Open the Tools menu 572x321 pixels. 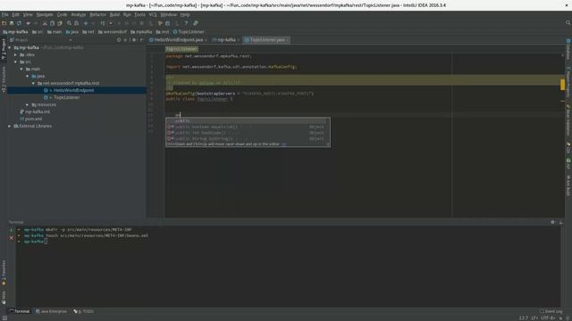139,14
